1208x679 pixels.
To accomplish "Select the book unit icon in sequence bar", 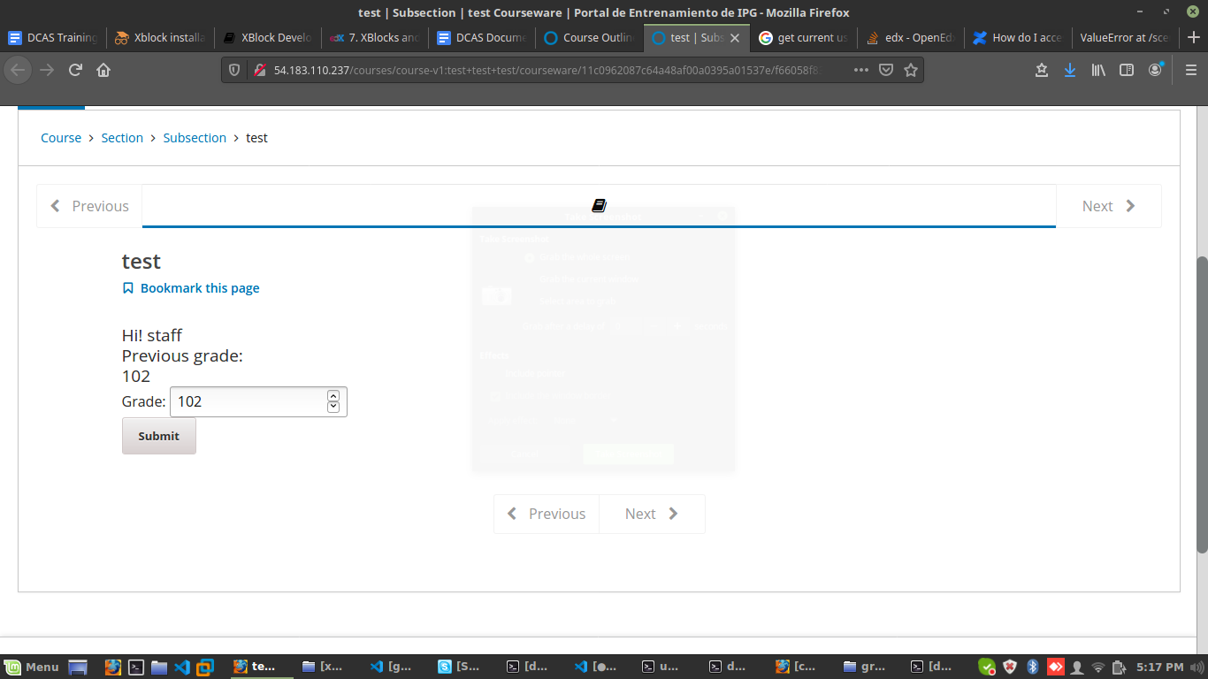I will (x=599, y=205).
